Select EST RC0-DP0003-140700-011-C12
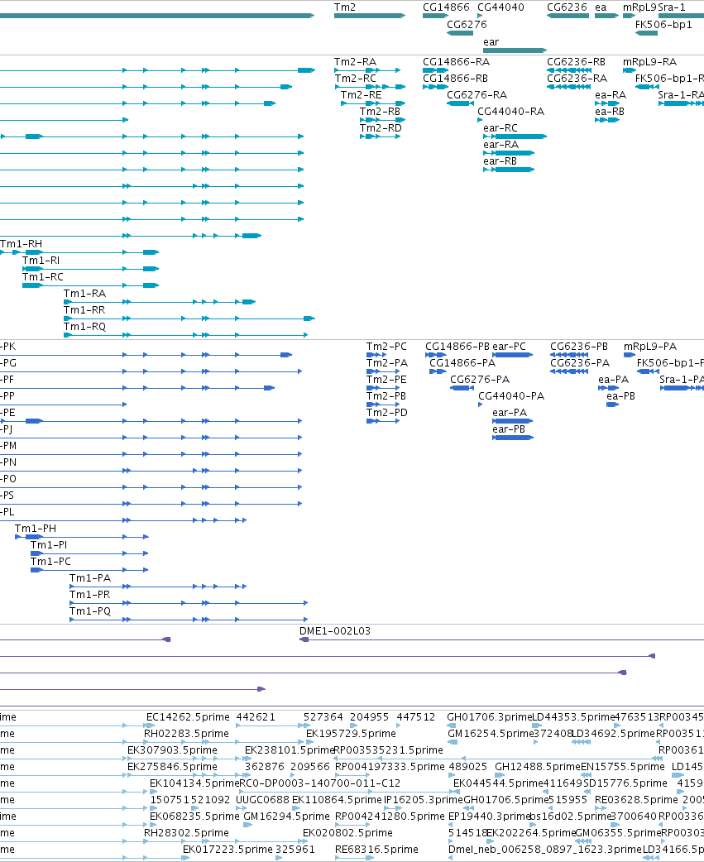Viewport: 704px width, 862px height. click(x=320, y=783)
